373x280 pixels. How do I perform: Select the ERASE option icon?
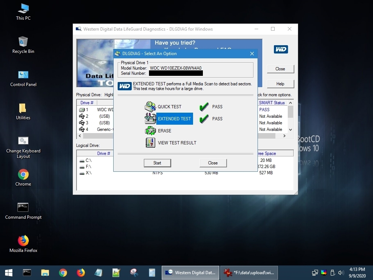[x=150, y=131]
